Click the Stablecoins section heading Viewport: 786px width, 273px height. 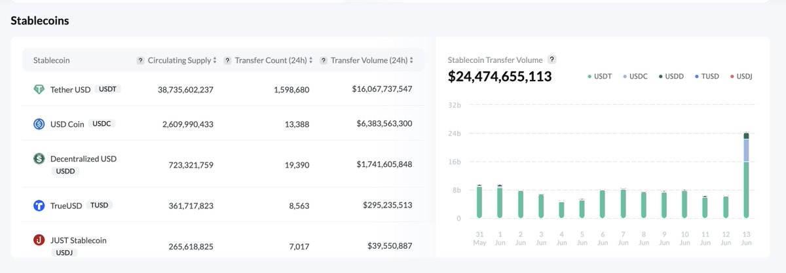[x=40, y=20]
